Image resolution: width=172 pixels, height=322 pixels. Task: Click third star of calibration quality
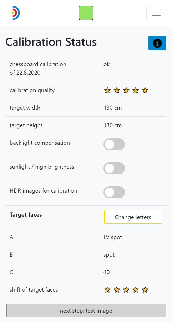tap(126, 90)
